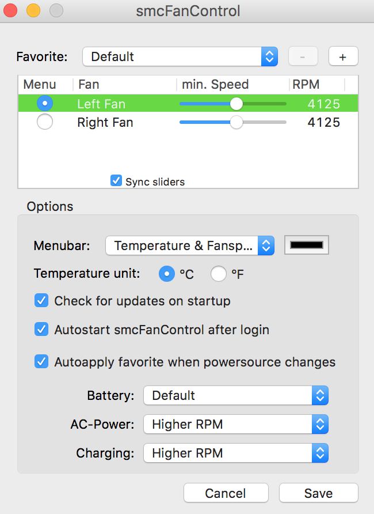Click the Cancel button
Viewport: 374px width, 514px height.
tap(226, 493)
